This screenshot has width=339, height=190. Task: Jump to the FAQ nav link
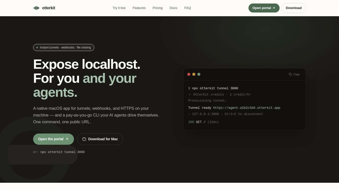click(188, 8)
